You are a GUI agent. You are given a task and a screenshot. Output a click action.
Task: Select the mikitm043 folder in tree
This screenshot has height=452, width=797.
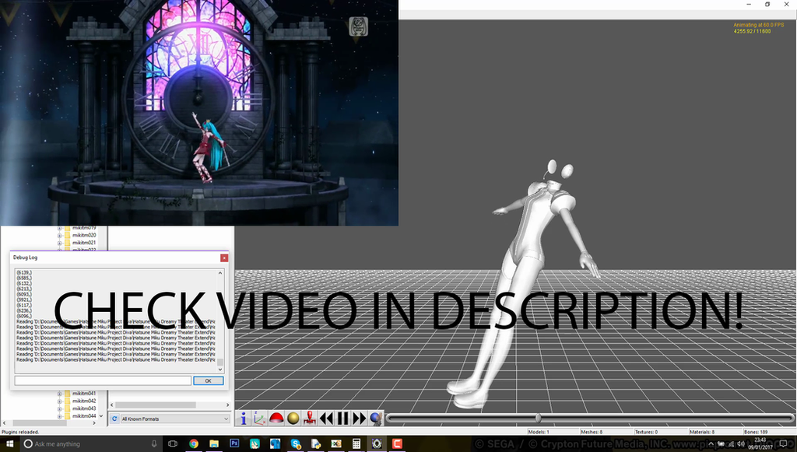(x=84, y=408)
